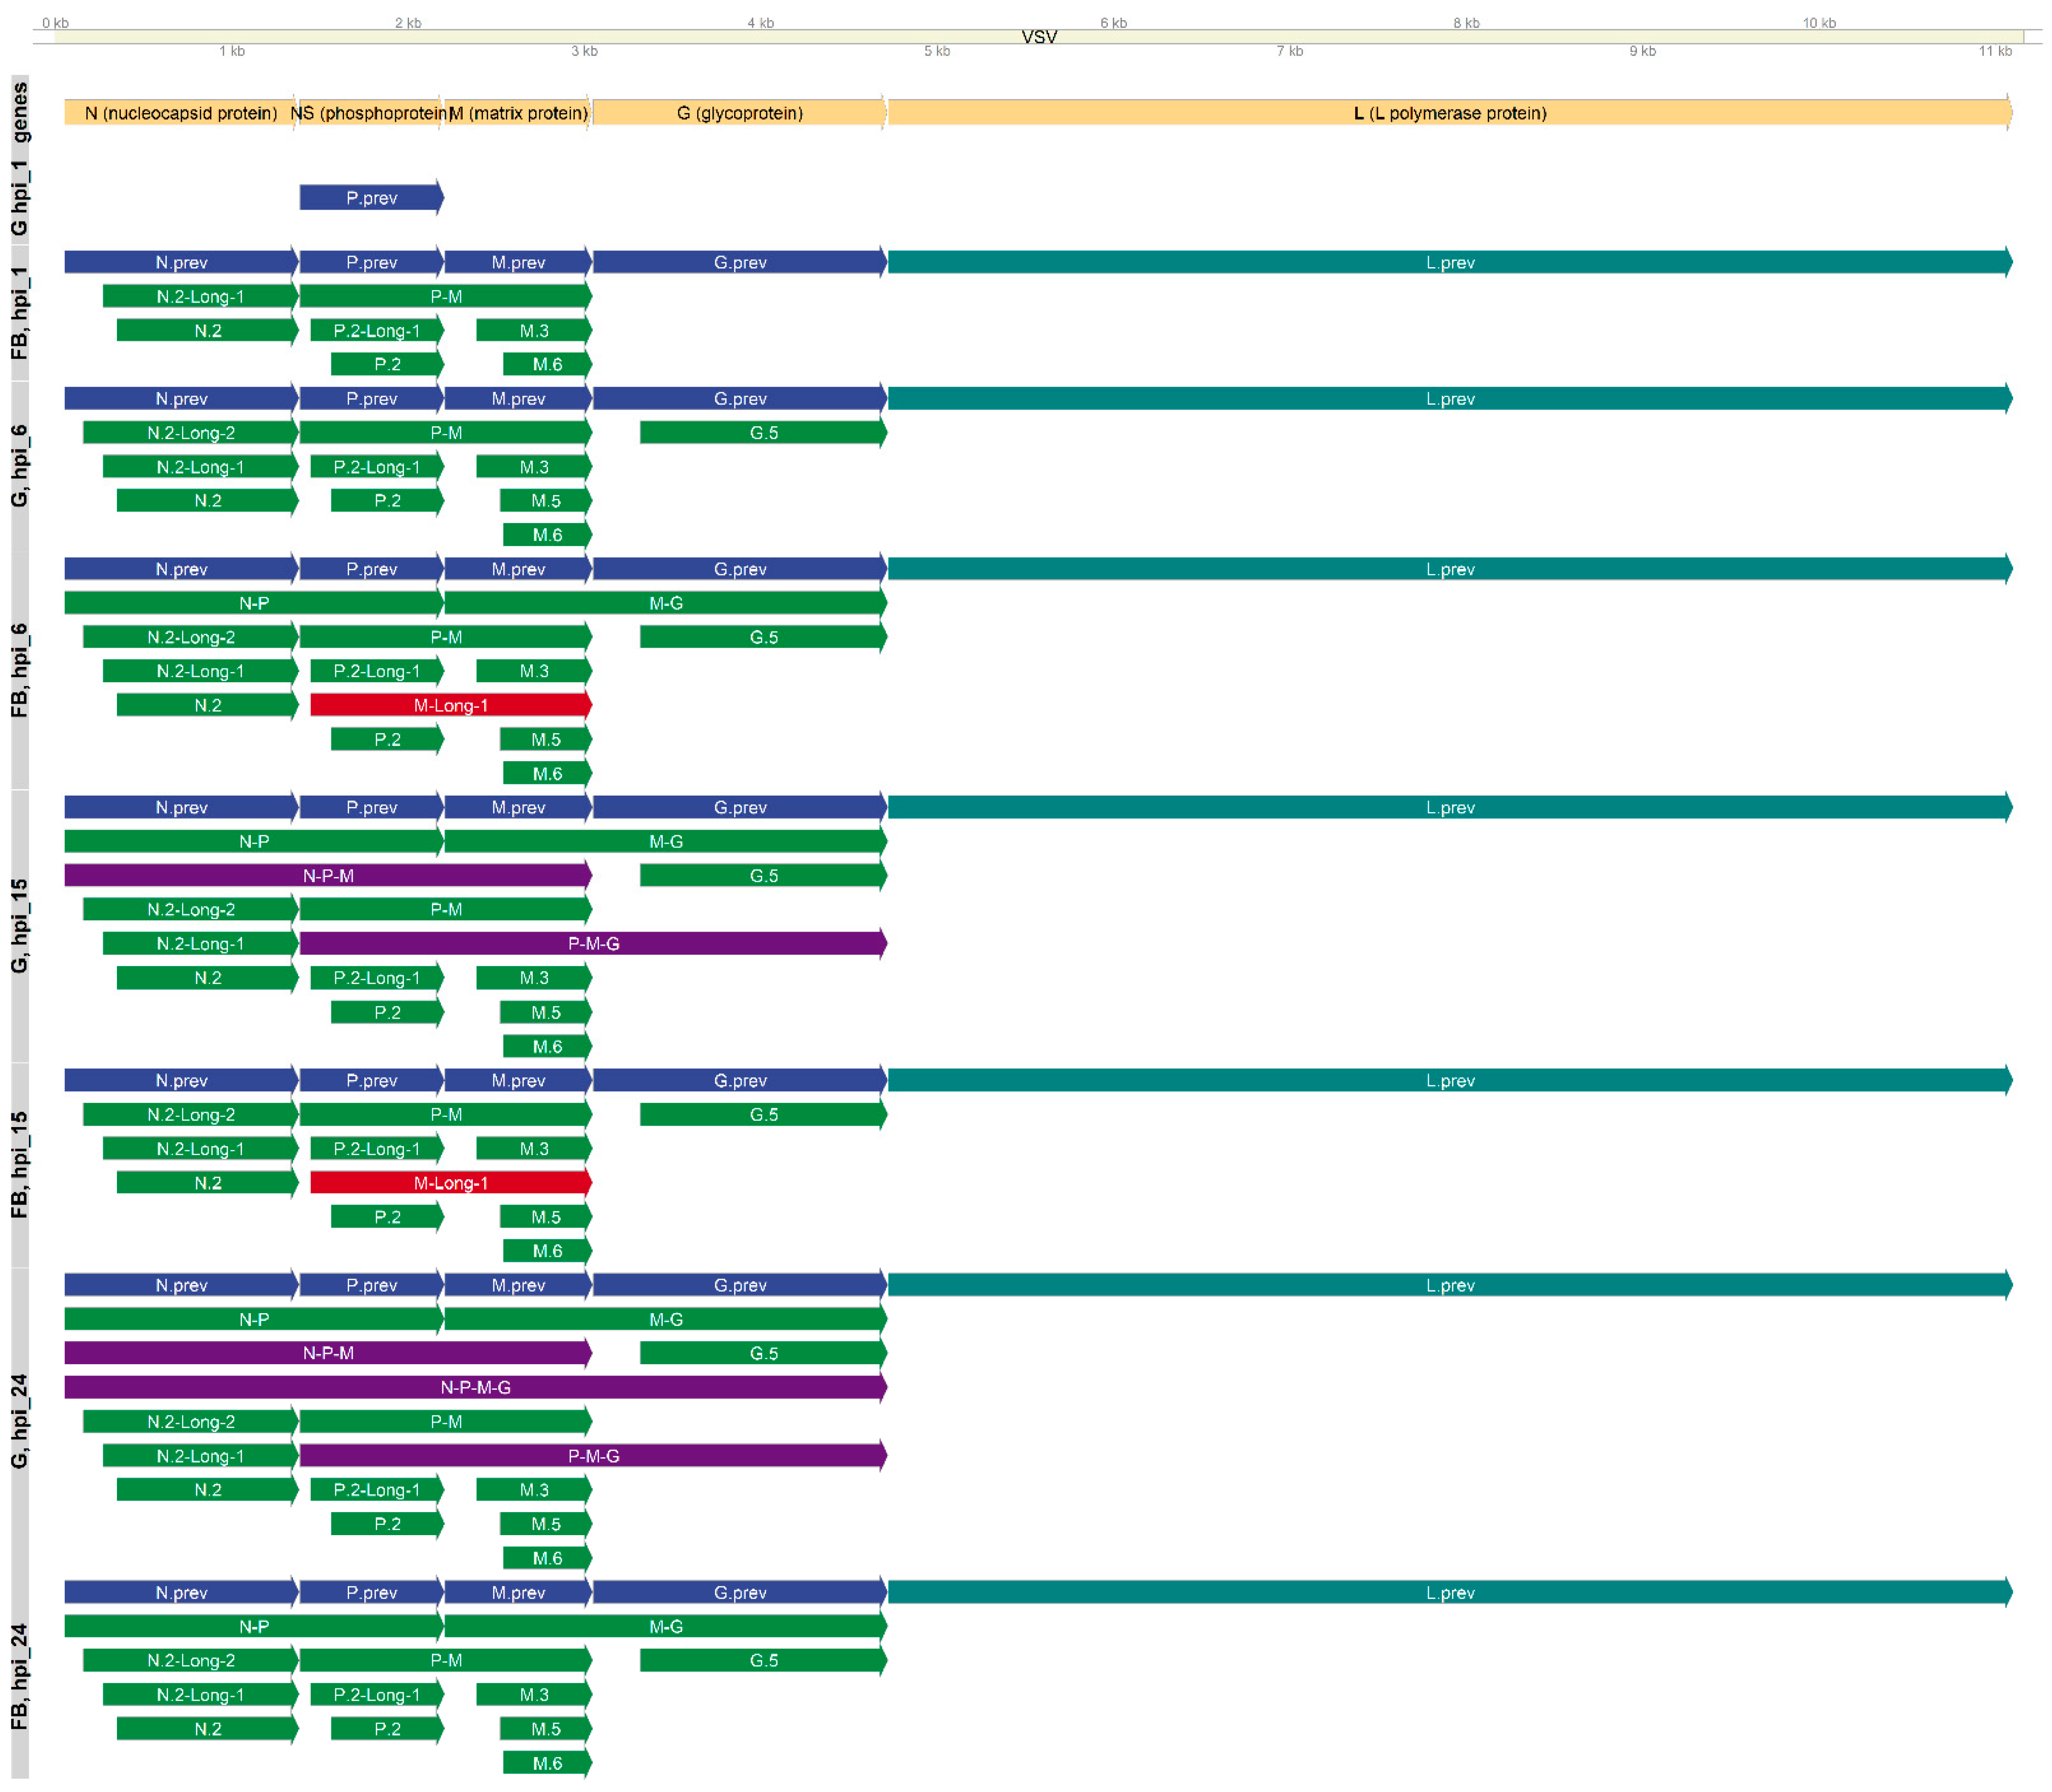
Task: Select the NS (phosphoprotein) gene arrow
Action: [368, 113]
